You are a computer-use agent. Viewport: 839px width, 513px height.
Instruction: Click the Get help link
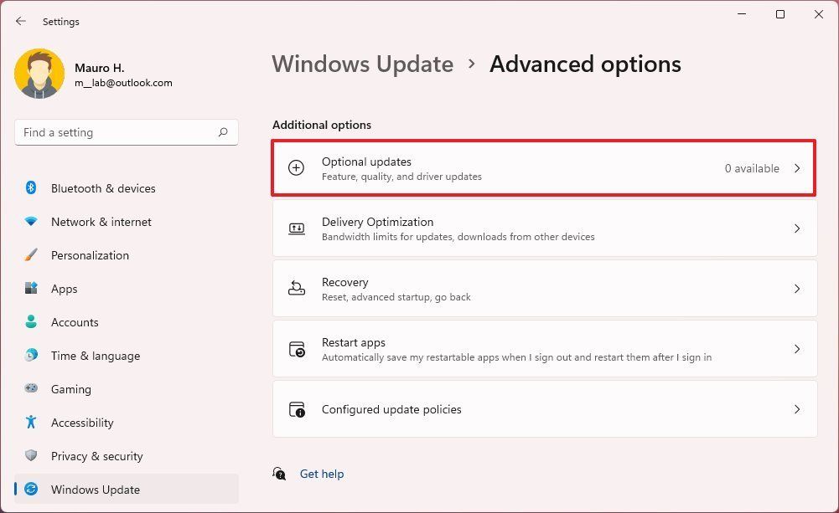point(322,474)
